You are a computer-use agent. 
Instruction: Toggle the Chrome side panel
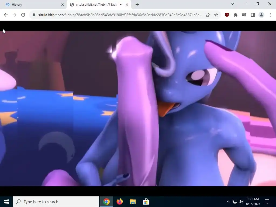(253, 15)
